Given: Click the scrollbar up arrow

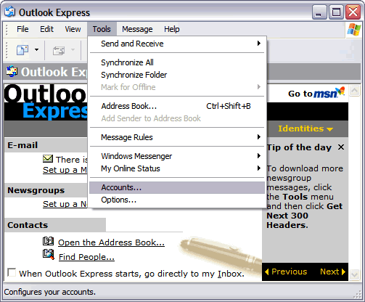Looking at the screenshot, I should (x=355, y=91).
